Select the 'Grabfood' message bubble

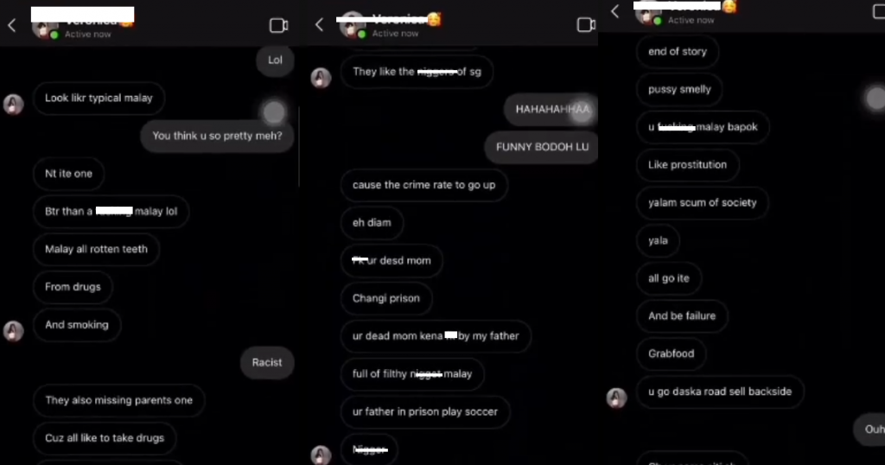[671, 354]
